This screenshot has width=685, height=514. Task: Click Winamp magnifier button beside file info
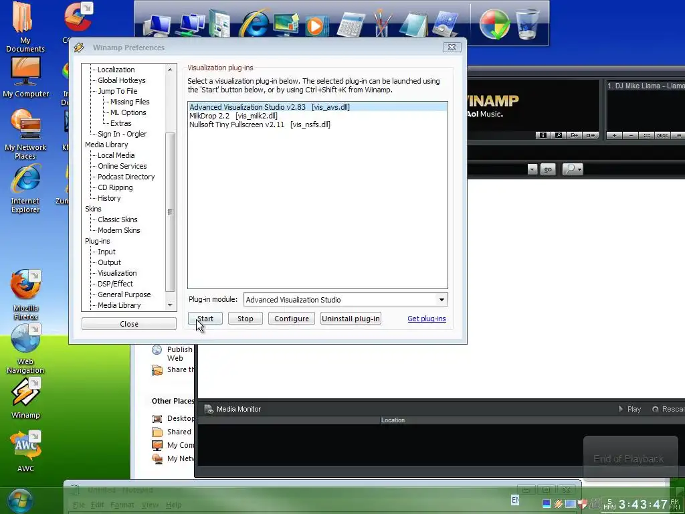(559, 135)
